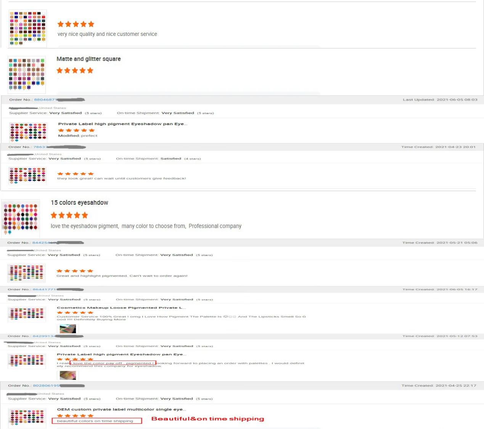Click 'Cosmetics Makeup Loose Pigmented Private L...' title
This screenshot has height=429, width=484.
[x=122, y=308]
